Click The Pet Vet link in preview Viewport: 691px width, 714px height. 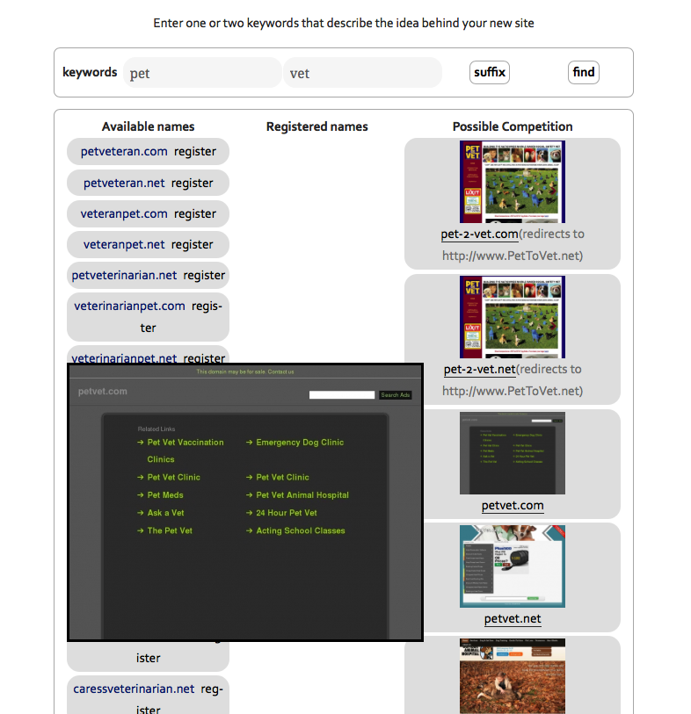170,530
